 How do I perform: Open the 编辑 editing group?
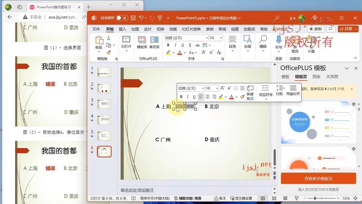263,43
